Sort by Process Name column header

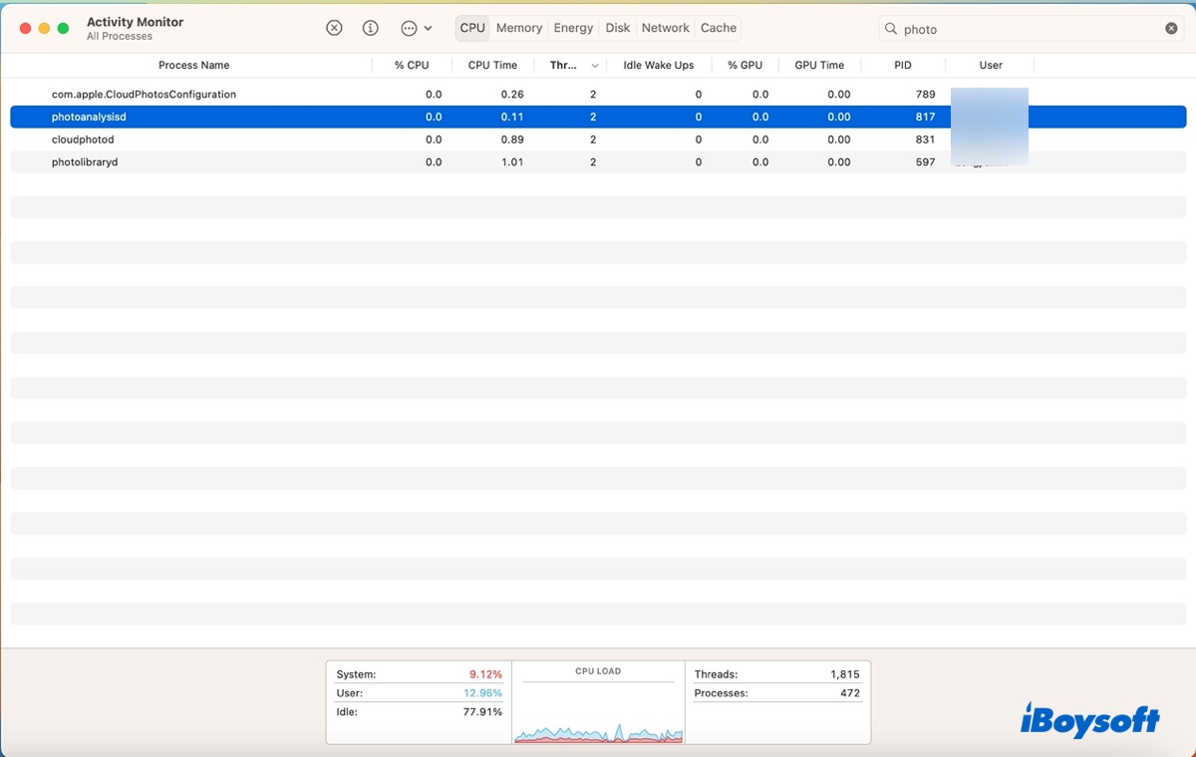[x=194, y=65]
